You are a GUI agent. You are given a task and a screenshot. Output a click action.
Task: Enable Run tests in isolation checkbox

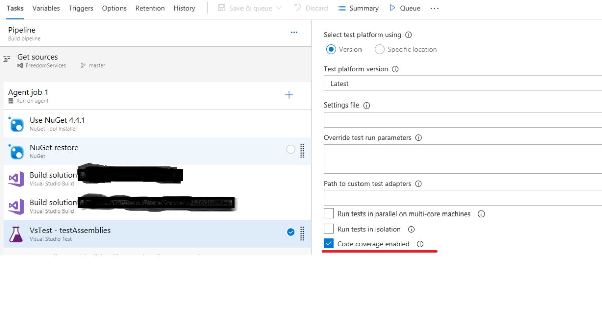tap(329, 228)
